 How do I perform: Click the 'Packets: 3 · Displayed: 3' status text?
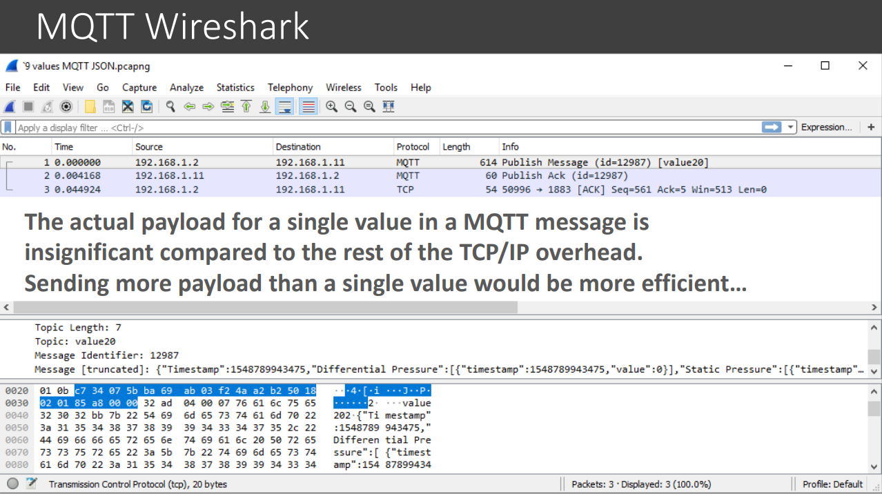pyautogui.click(x=641, y=484)
